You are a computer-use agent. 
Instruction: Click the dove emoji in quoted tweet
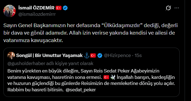point(113,77)
